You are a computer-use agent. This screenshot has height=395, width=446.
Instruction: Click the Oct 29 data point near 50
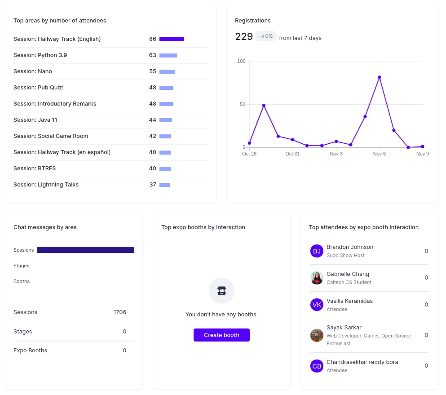click(264, 106)
